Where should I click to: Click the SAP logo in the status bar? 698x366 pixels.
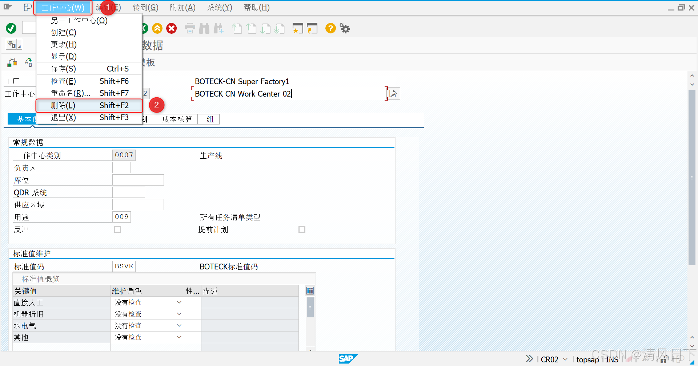(348, 359)
